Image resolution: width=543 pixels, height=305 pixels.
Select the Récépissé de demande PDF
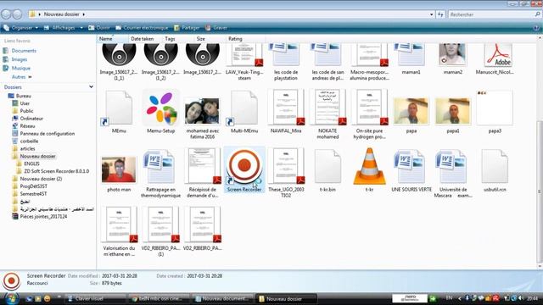click(203, 166)
